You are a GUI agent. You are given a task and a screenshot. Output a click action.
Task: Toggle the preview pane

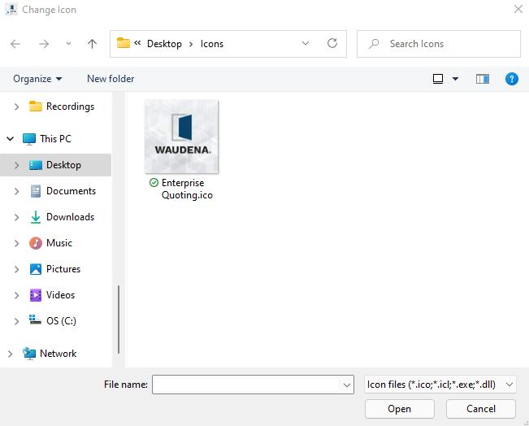tap(483, 79)
